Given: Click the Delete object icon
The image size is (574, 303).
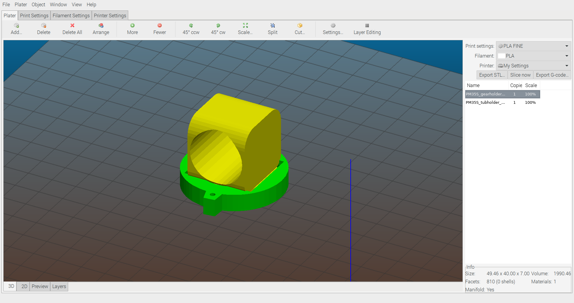Looking at the screenshot, I should pos(44,26).
